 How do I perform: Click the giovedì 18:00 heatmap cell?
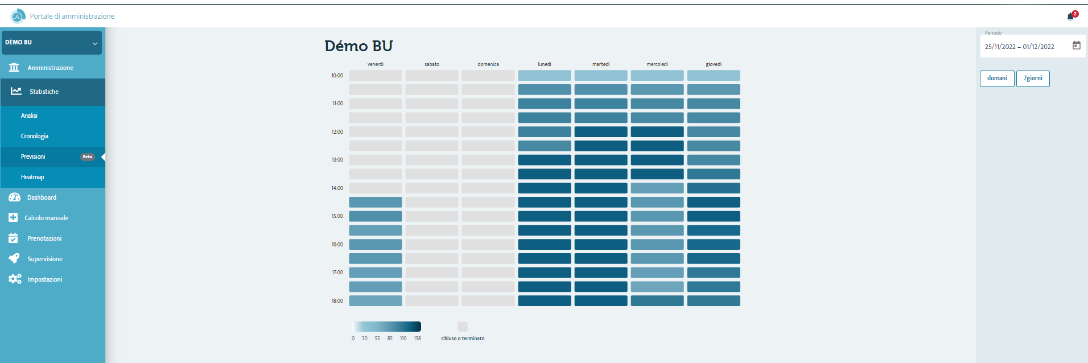point(714,300)
